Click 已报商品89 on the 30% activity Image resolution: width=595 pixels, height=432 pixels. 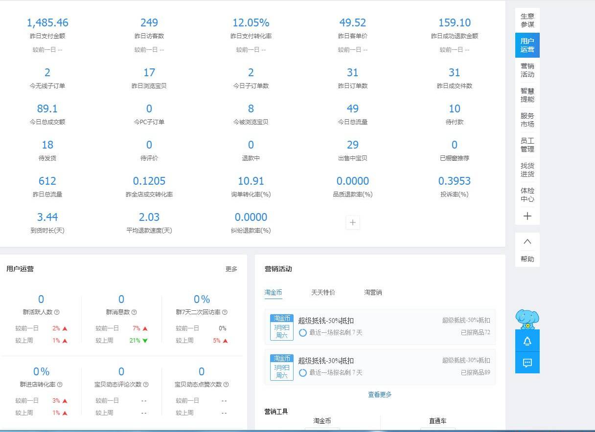(x=475, y=373)
